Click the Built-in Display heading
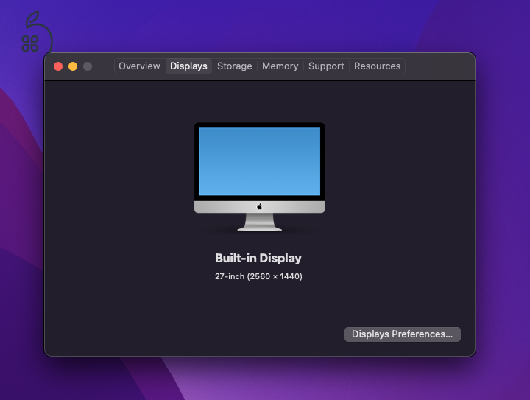The image size is (530, 400). [258, 258]
